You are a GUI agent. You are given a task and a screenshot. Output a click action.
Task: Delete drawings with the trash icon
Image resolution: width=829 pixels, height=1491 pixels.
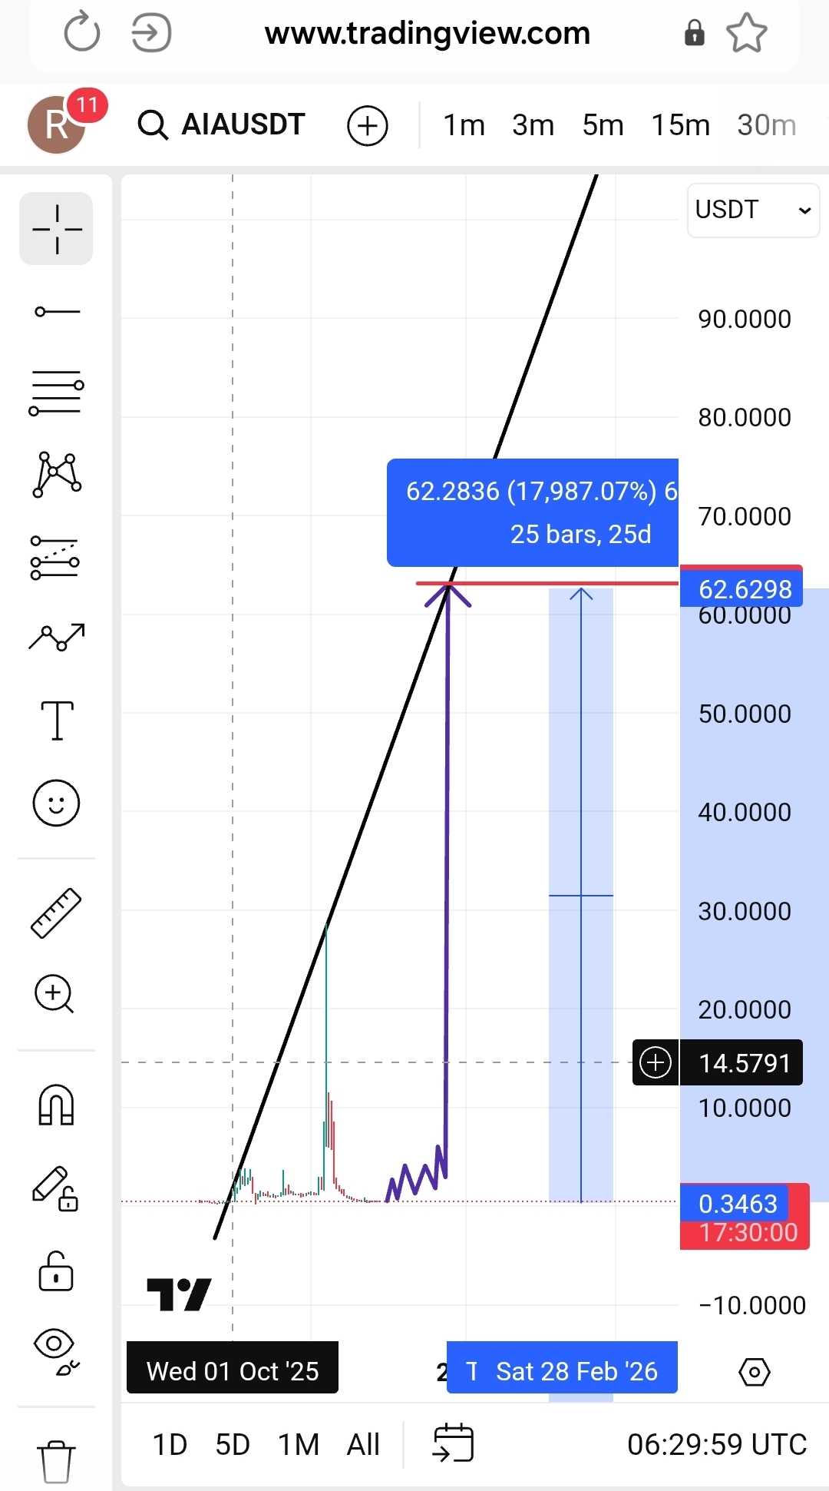point(56,1460)
